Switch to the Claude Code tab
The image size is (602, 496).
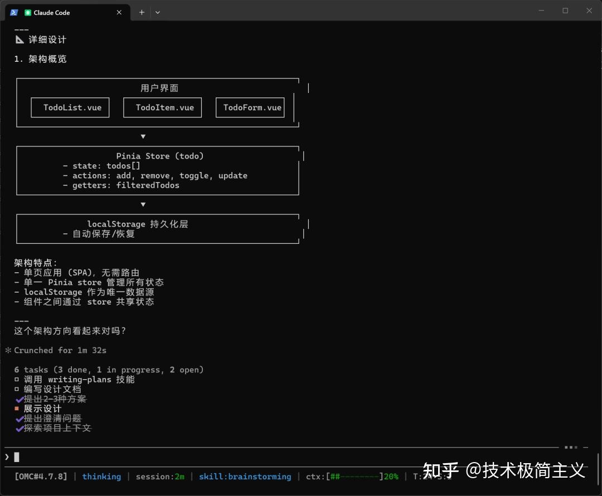click(x=67, y=12)
